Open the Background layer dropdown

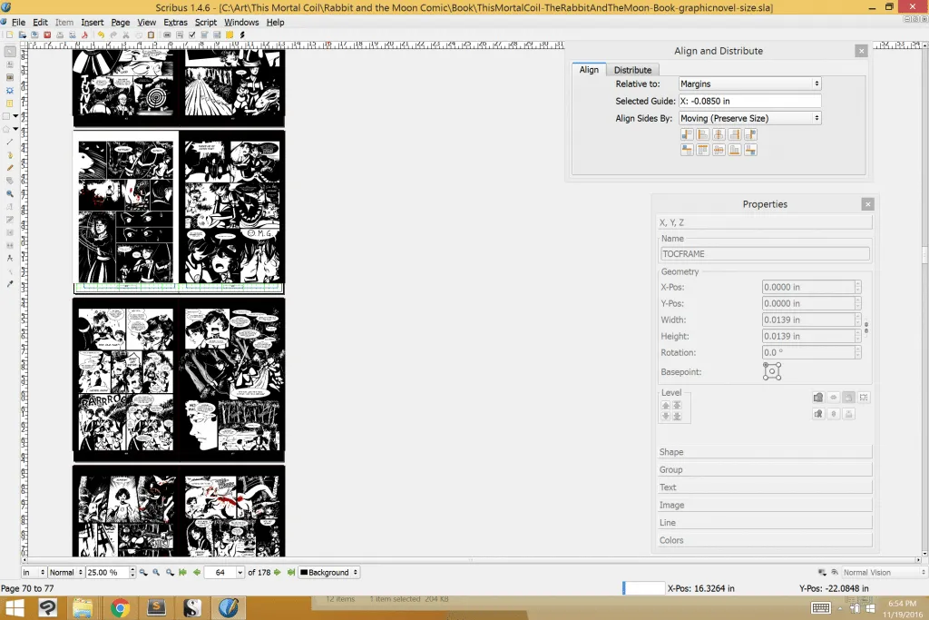coord(329,573)
